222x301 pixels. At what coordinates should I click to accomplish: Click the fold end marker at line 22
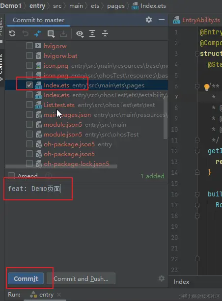click(x=197, y=259)
